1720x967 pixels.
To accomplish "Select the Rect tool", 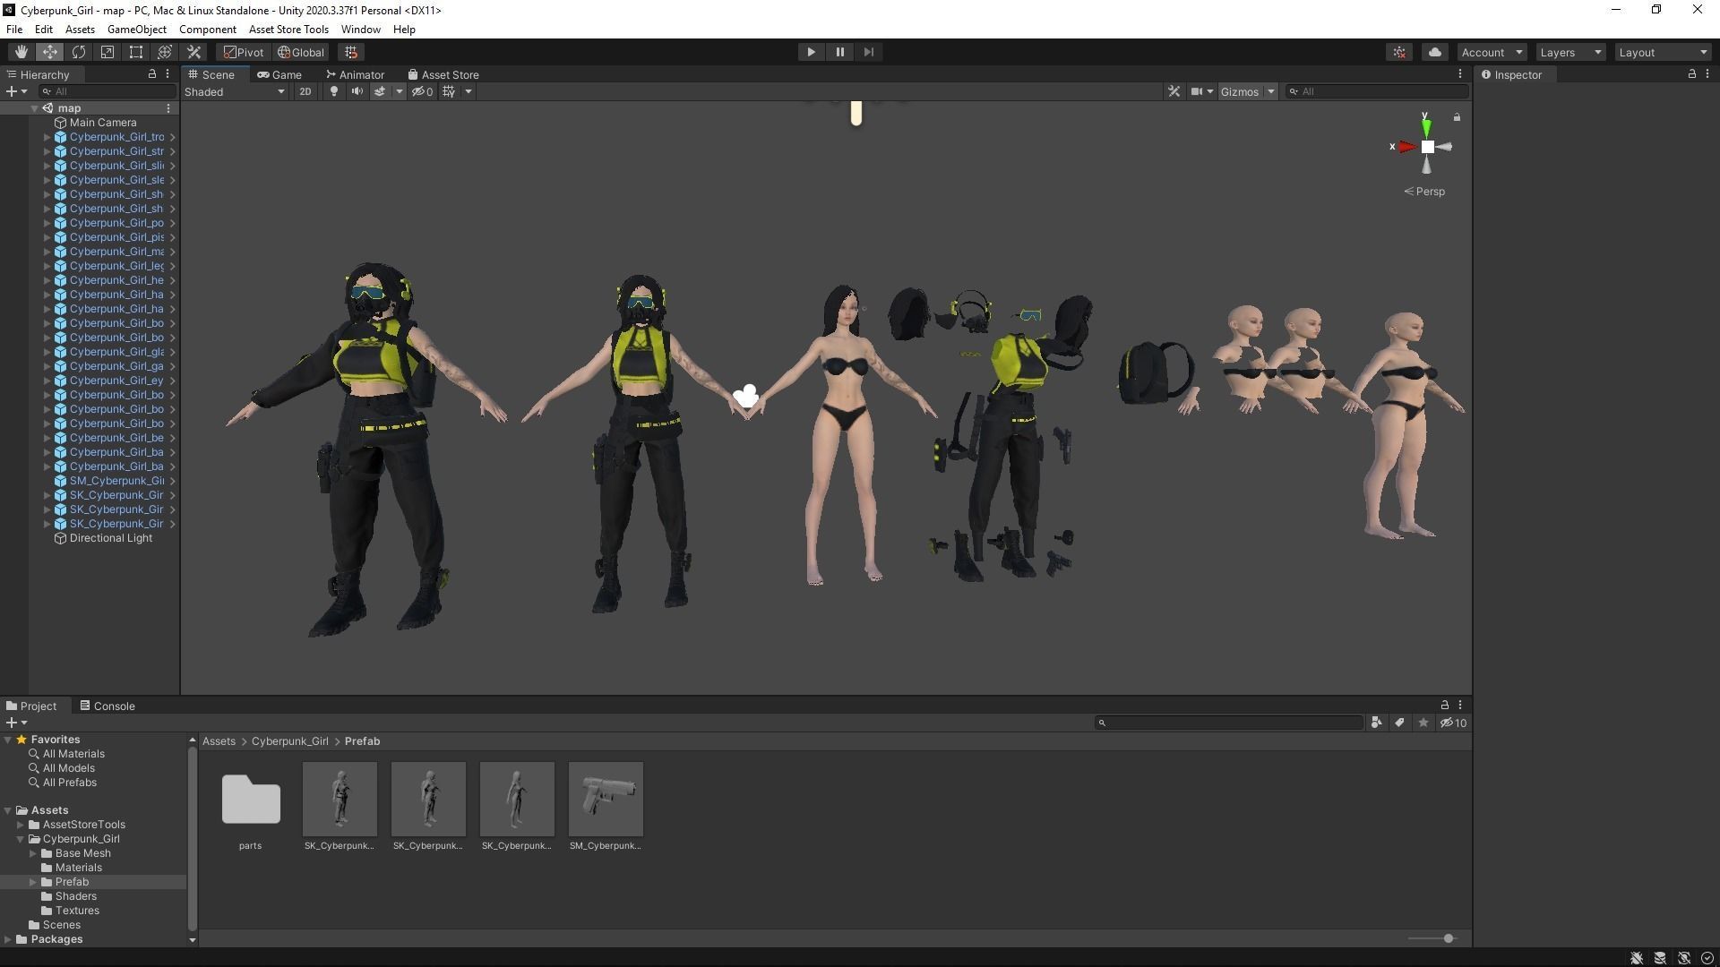I will (136, 52).
